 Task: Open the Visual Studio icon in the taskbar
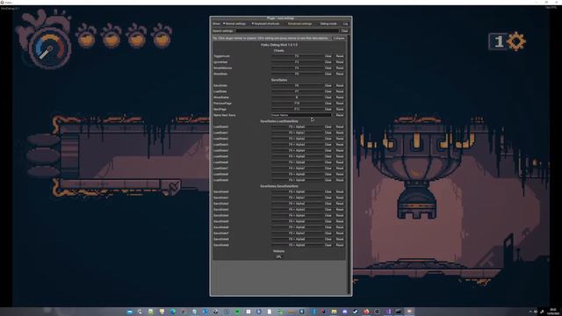click(x=388, y=312)
